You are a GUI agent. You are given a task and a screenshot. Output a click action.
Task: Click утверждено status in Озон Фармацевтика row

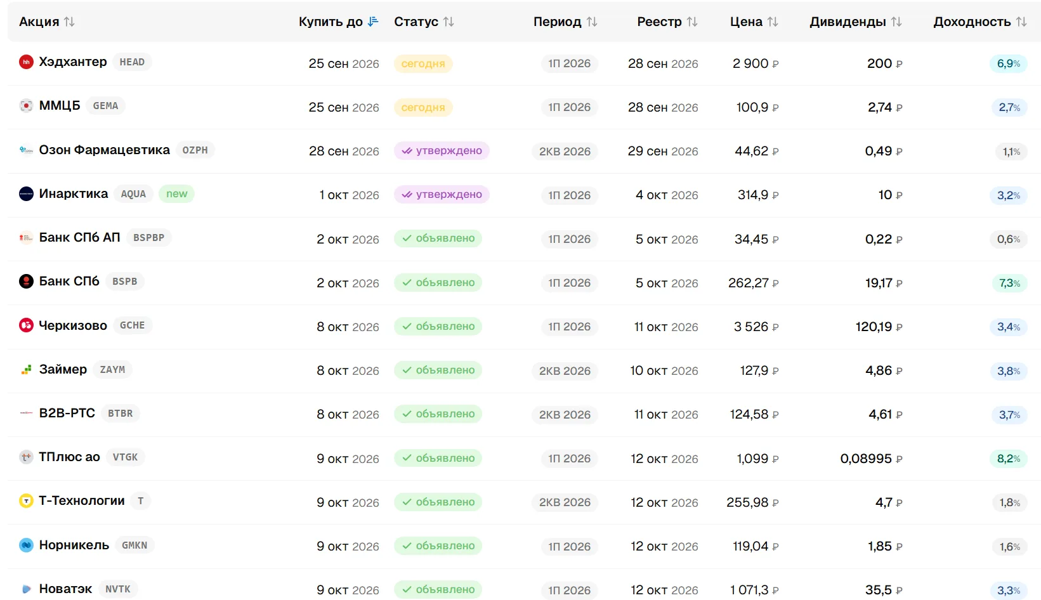[442, 151]
